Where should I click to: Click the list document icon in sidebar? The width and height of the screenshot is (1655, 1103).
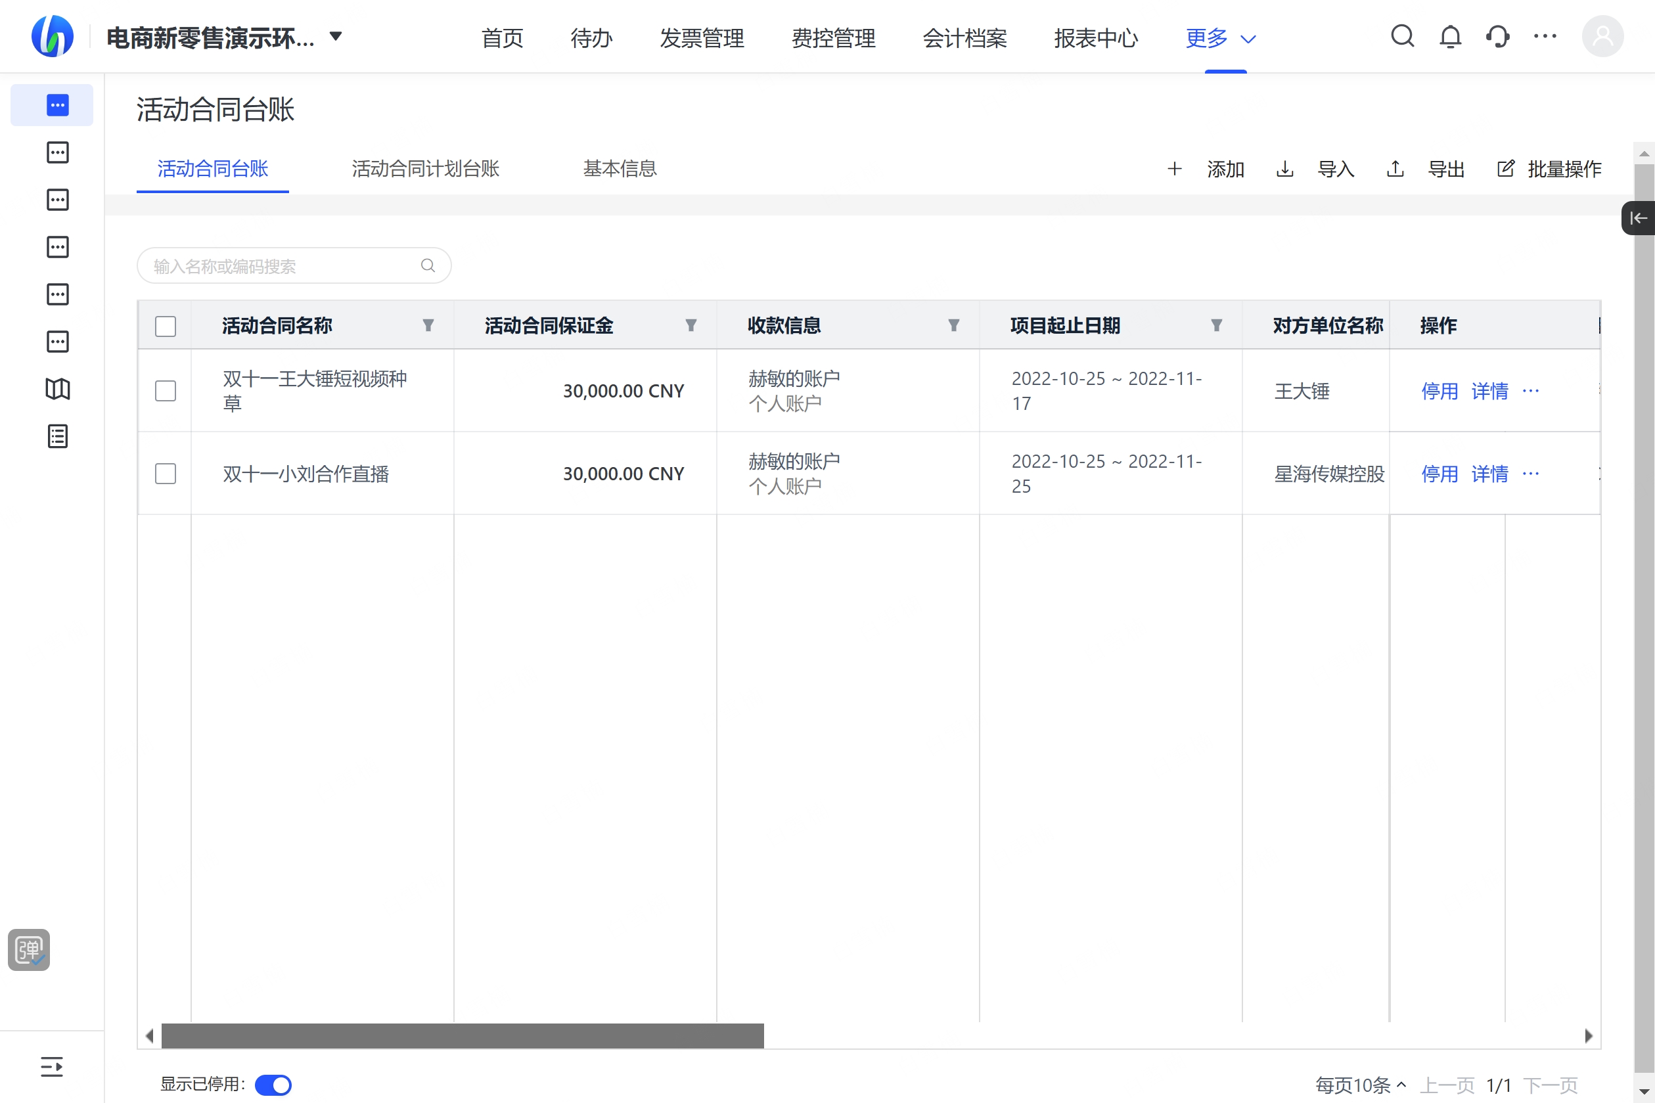click(58, 436)
